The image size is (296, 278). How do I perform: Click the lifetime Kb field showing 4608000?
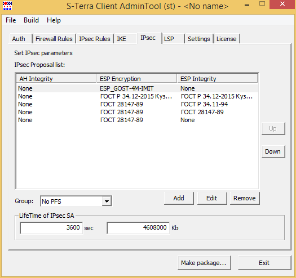[x=138, y=228]
